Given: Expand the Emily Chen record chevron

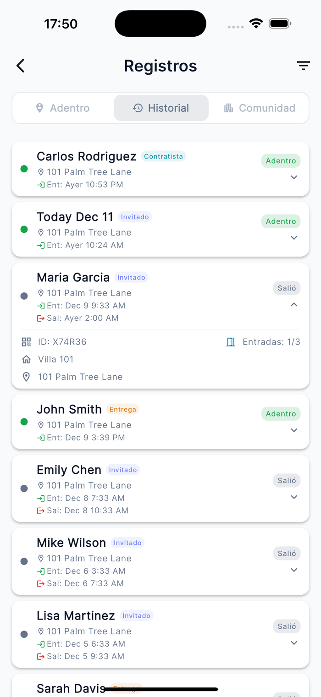Looking at the screenshot, I should click(294, 497).
